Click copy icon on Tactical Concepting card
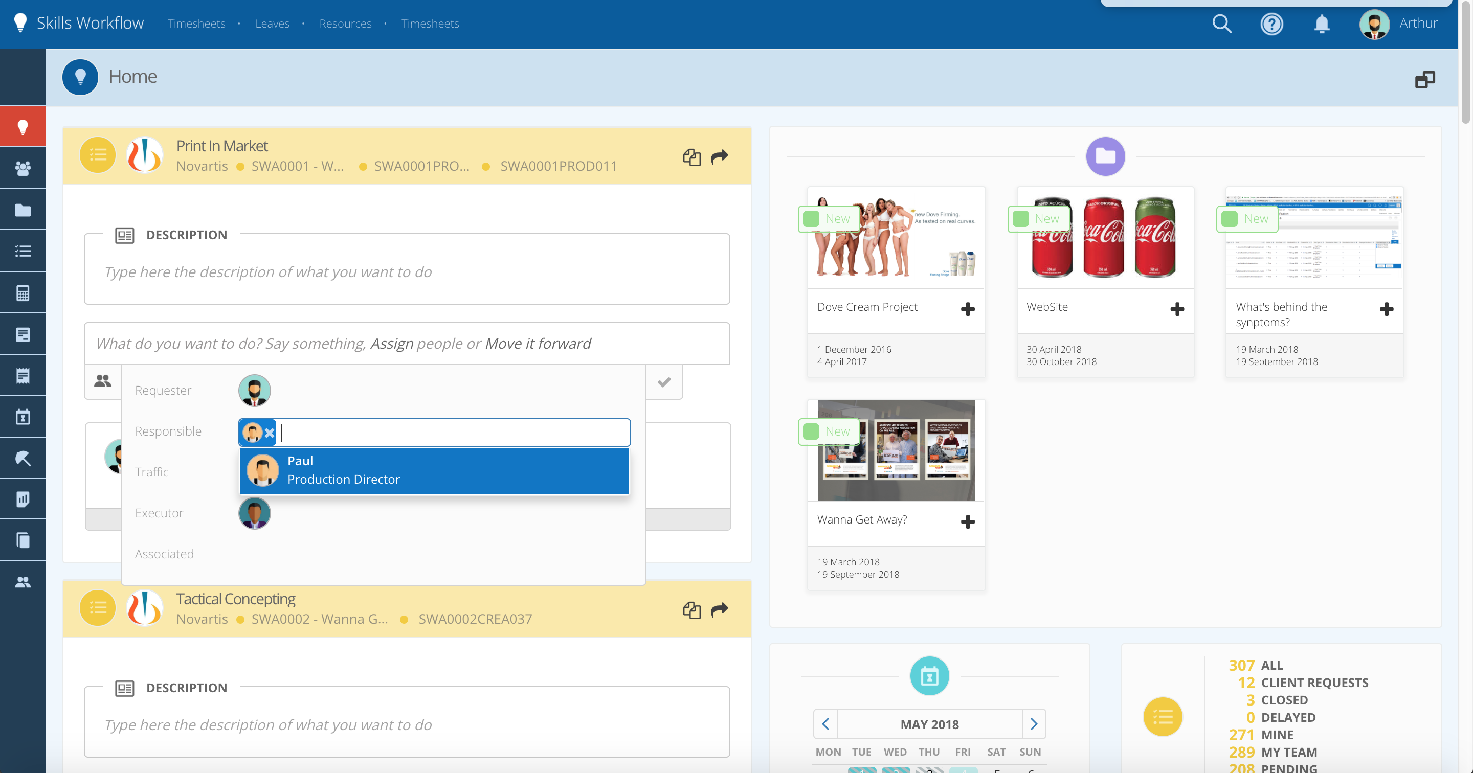This screenshot has width=1473, height=773. pos(691,609)
